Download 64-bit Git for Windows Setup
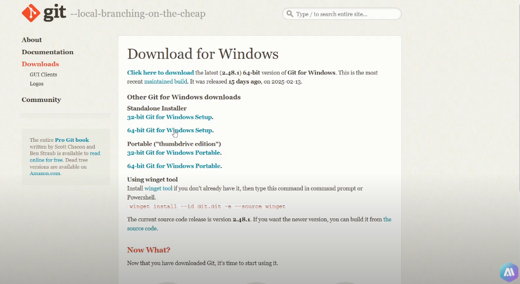 169,130
